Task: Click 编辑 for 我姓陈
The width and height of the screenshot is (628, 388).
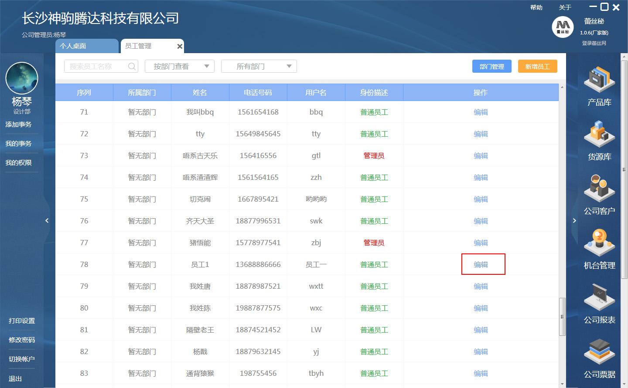Action: 481,308
